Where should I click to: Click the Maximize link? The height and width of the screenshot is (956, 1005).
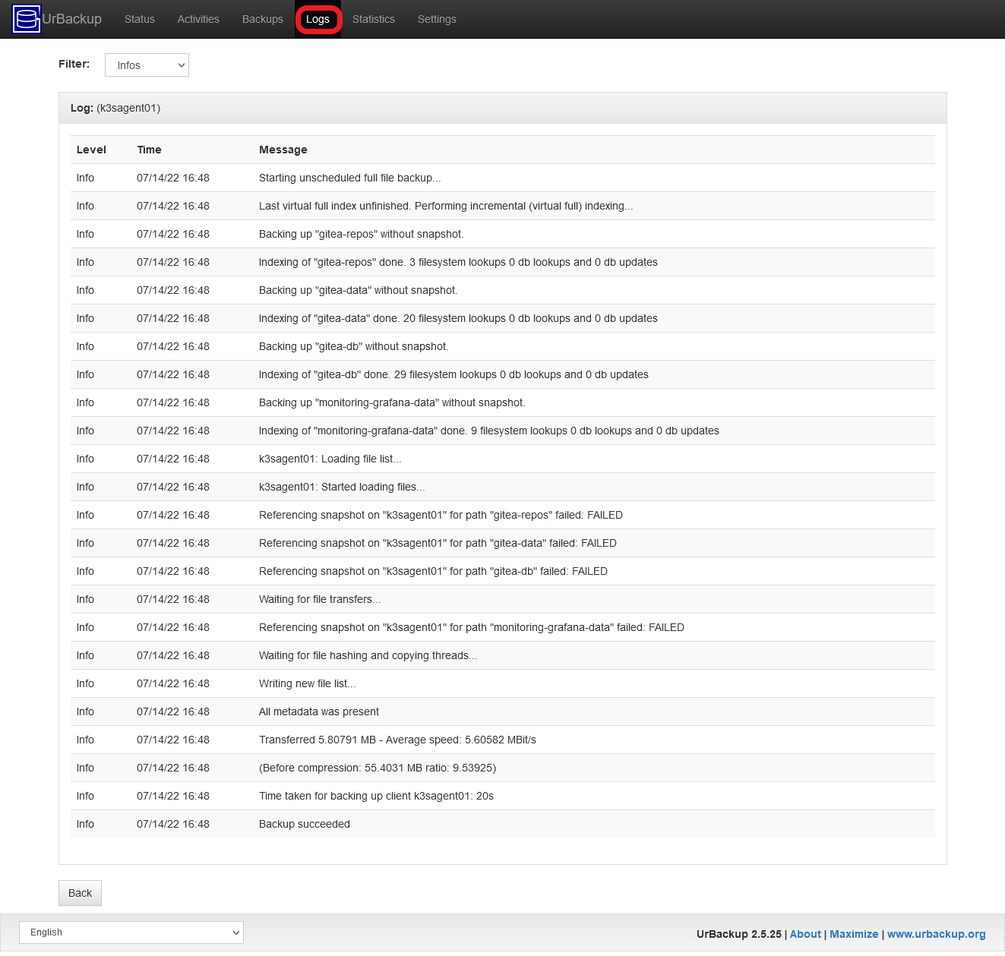coord(854,934)
